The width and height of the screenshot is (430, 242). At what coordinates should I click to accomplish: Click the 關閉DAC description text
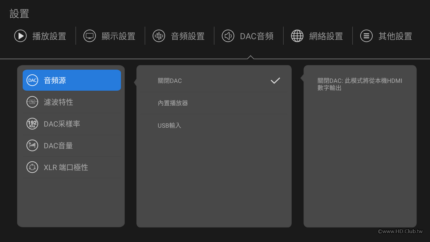(x=360, y=84)
